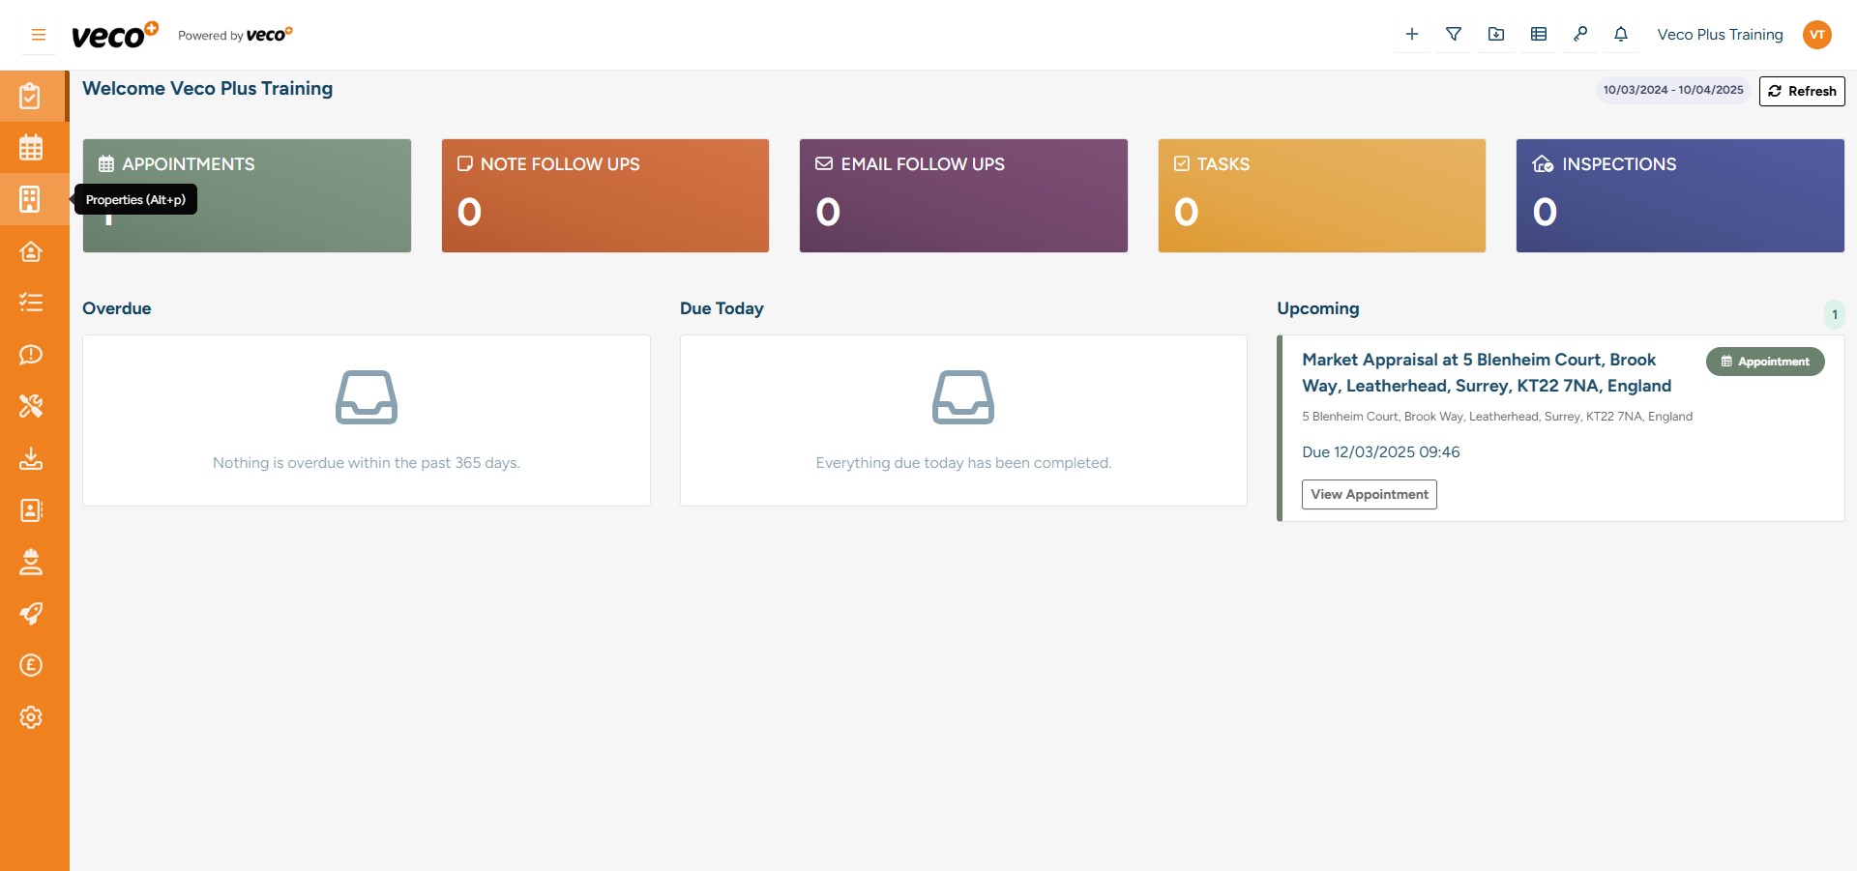Select the Appointments summary card

(247, 195)
